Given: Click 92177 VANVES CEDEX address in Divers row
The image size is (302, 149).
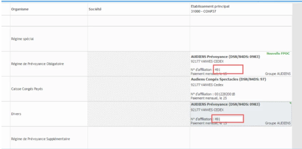Looking at the screenshot, I should tap(207, 110).
